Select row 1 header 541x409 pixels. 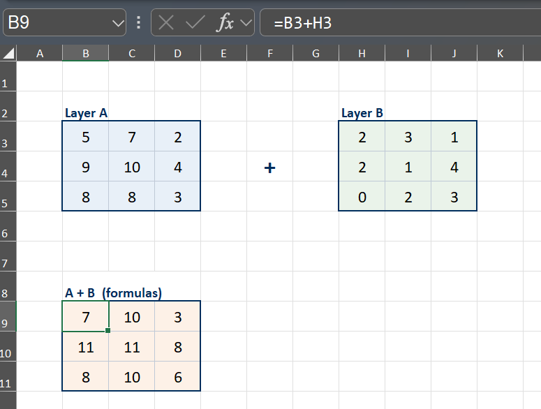pyautogui.click(x=8, y=76)
